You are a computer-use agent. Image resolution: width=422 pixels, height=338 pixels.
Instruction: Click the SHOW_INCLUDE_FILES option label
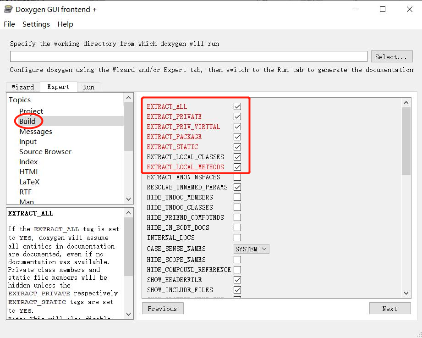pyautogui.click(x=180, y=290)
